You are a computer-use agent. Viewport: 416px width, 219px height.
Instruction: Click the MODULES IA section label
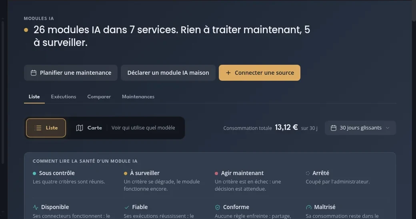coord(39,18)
